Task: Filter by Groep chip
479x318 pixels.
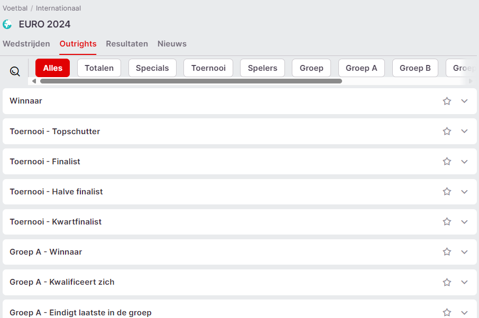Action: pos(311,68)
